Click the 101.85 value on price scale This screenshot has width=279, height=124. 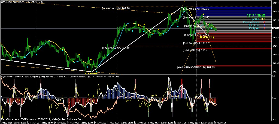pos(275,46)
